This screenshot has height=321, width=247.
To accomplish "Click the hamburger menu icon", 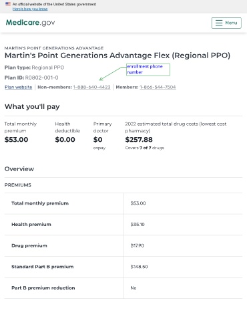I will [x=219, y=23].
